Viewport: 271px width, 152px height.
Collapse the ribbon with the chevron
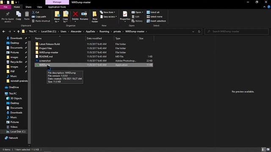click(x=264, y=7)
